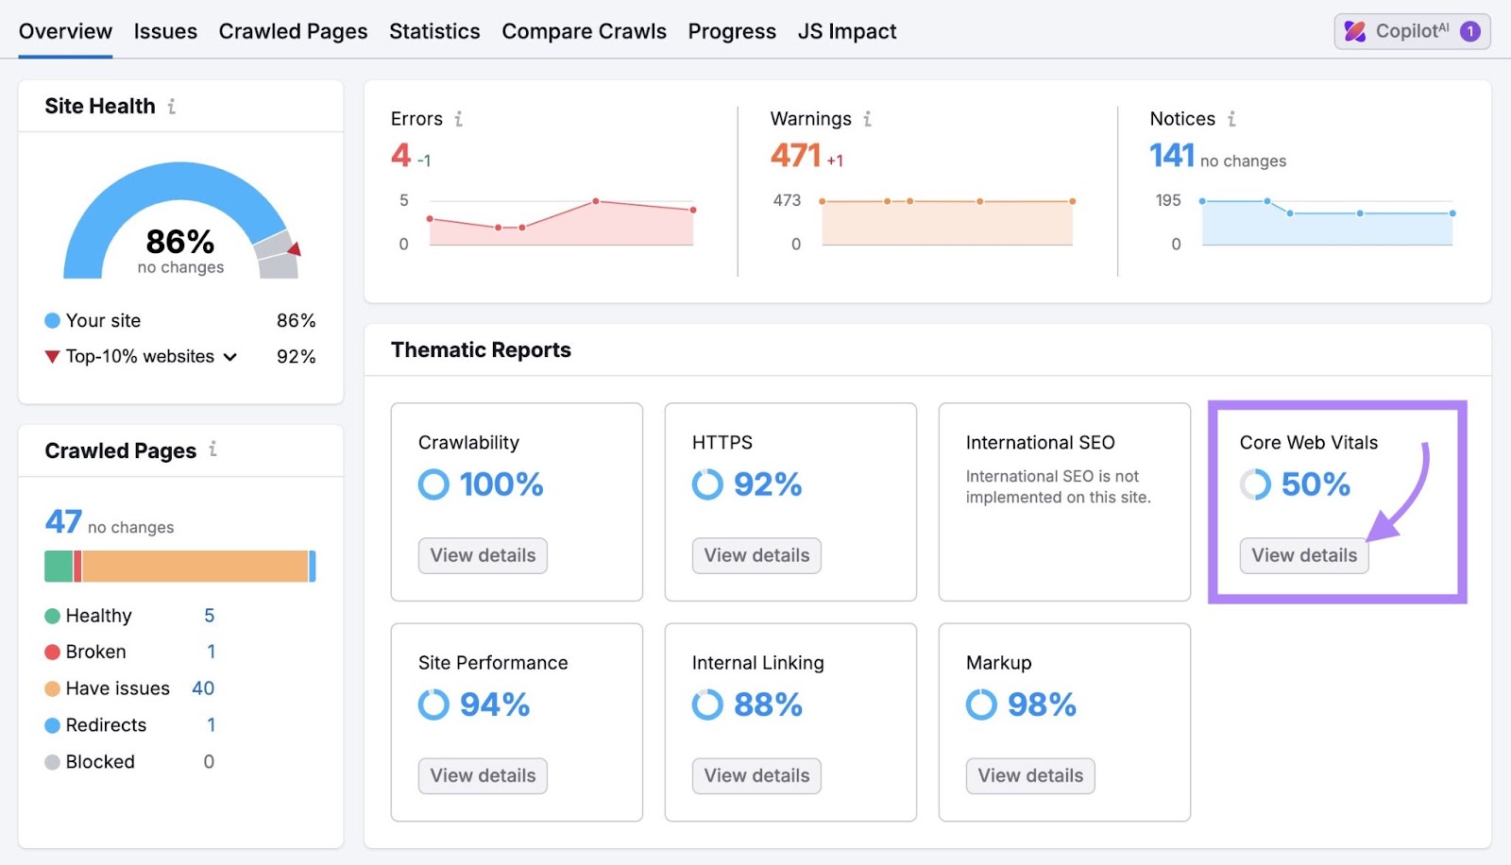
Task: View details for Core Web Vitals
Action: [1303, 555]
